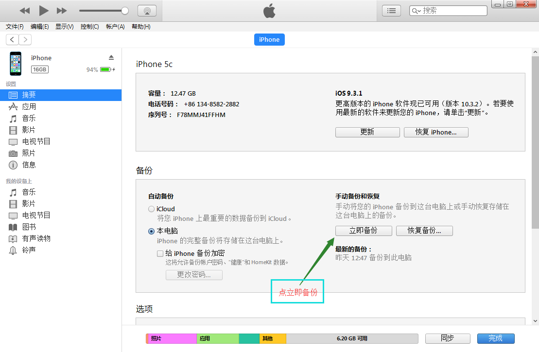Image resolution: width=539 pixels, height=352 pixels.
Task: Click the 更新 button
Action: click(367, 132)
